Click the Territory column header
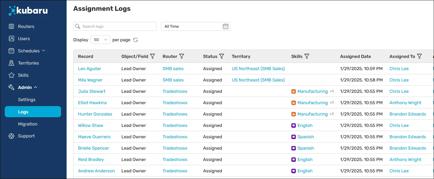The width and height of the screenshot is (434, 179). click(241, 56)
